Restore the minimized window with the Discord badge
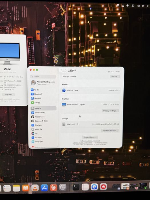The width and height of the screenshot is (150, 200). (x=116, y=187)
